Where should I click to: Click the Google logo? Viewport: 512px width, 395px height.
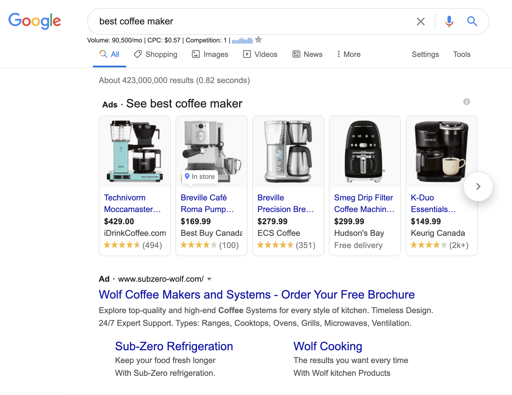[35, 21]
